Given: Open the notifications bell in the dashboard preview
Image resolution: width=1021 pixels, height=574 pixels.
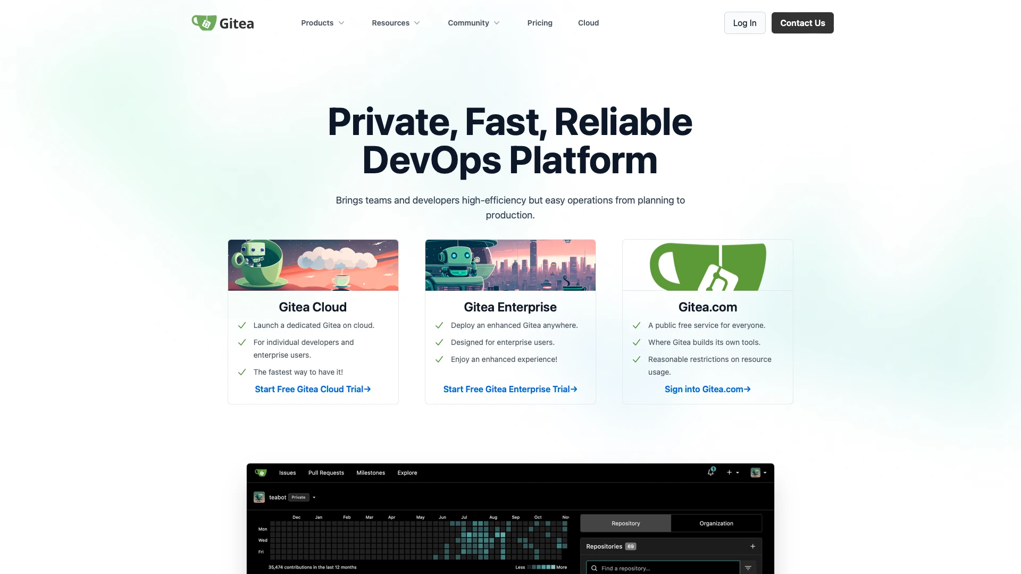Looking at the screenshot, I should 711,472.
